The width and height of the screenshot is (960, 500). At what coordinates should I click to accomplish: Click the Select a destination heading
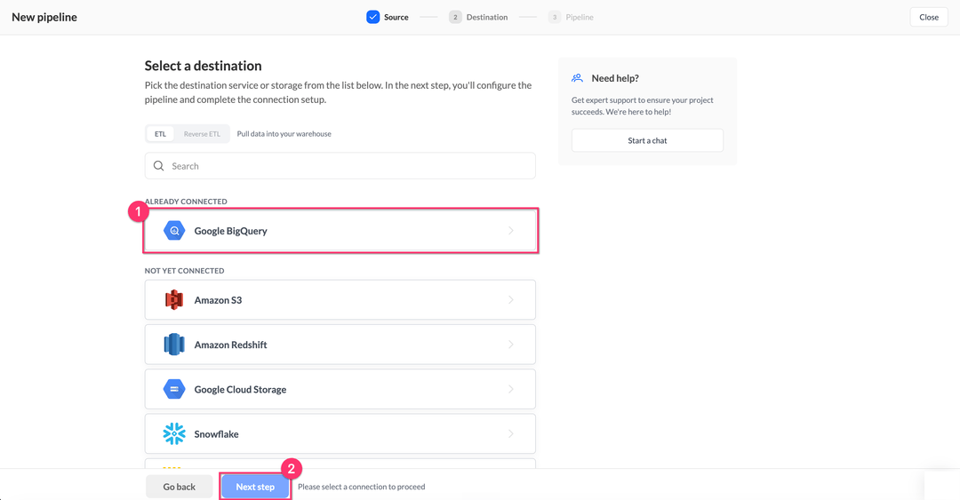204,66
